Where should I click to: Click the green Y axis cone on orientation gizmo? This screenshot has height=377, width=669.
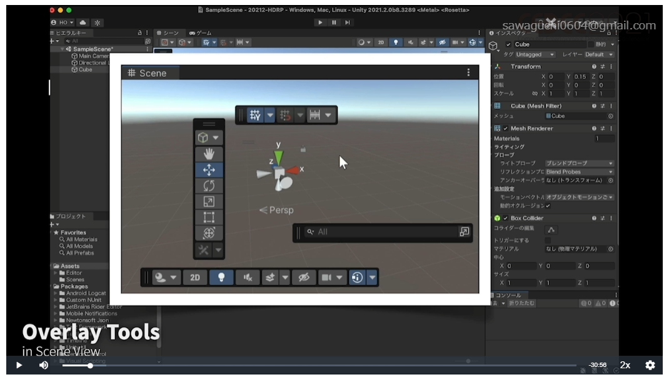[x=279, y=157]
